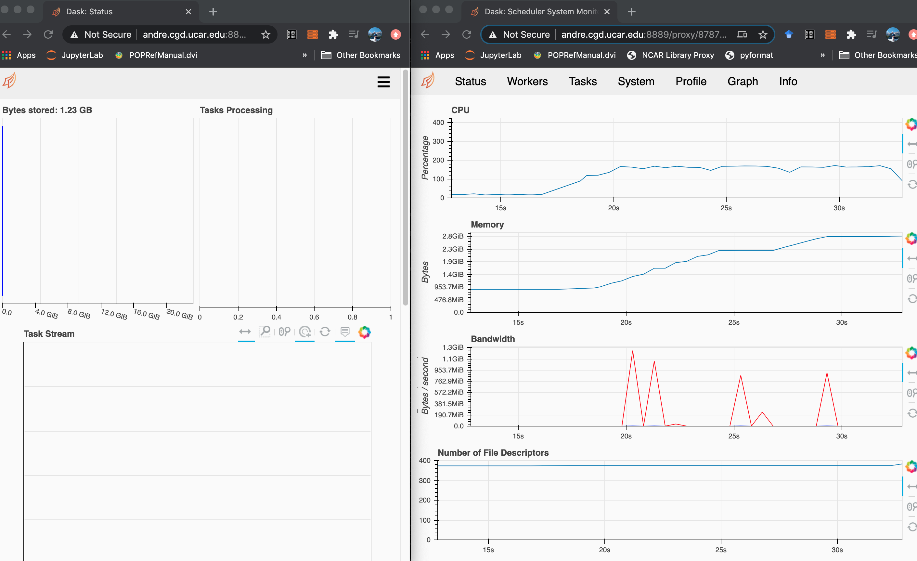Select Wheel zoom tool beside File Descriptors chart

tap(911, 507)
